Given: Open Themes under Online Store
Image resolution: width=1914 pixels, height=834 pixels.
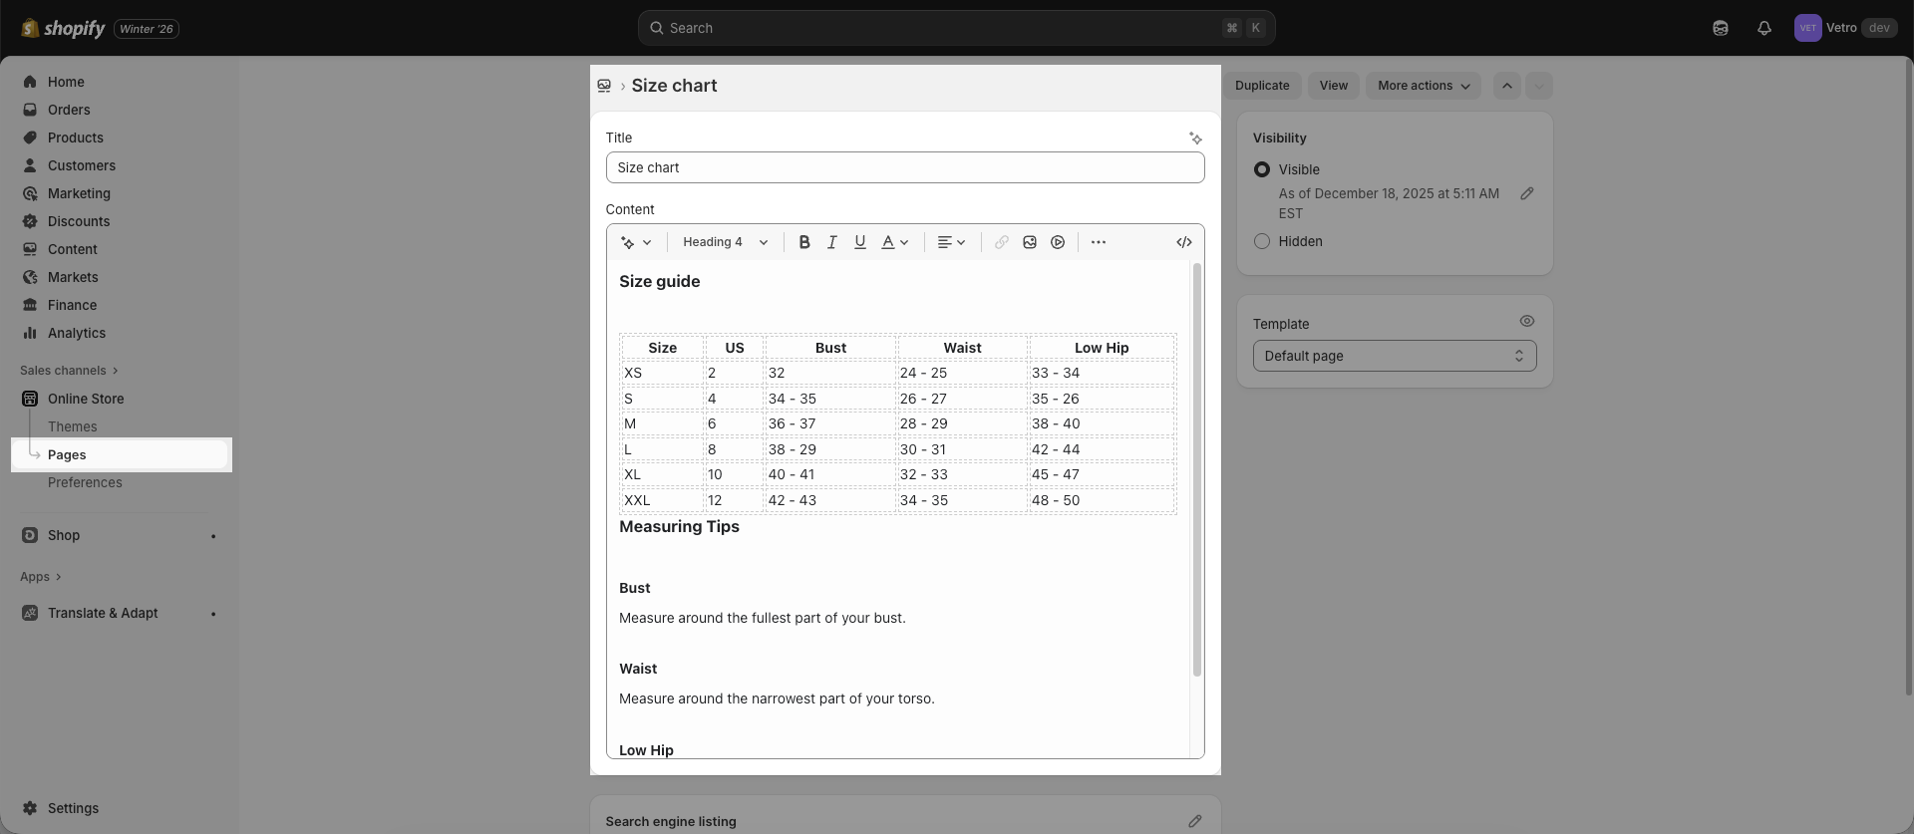Looking at the screenshot, I should 73,426.
